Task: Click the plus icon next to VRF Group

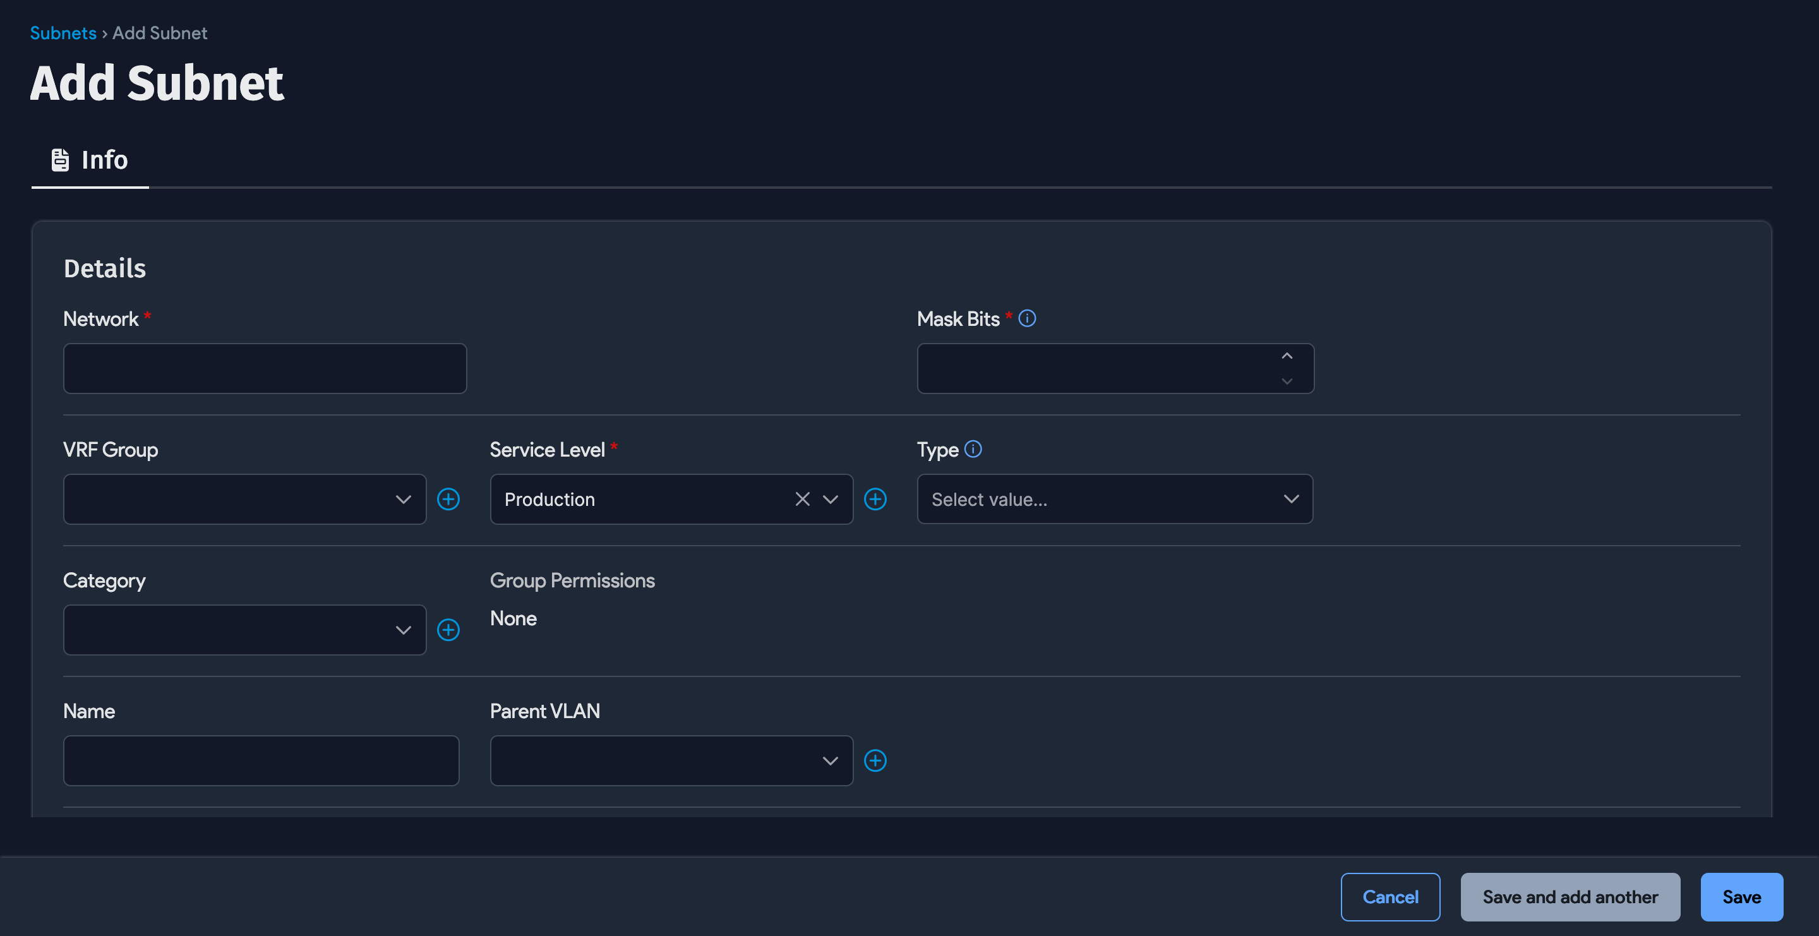Action: click(449, 499)
